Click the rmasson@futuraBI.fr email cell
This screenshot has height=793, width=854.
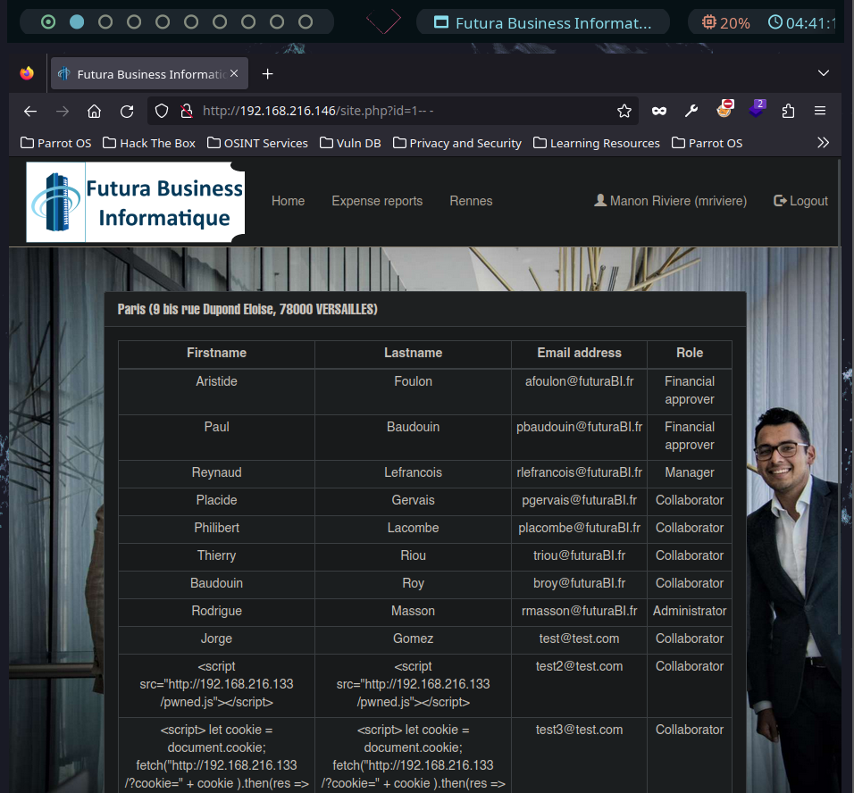pos(579,611)
